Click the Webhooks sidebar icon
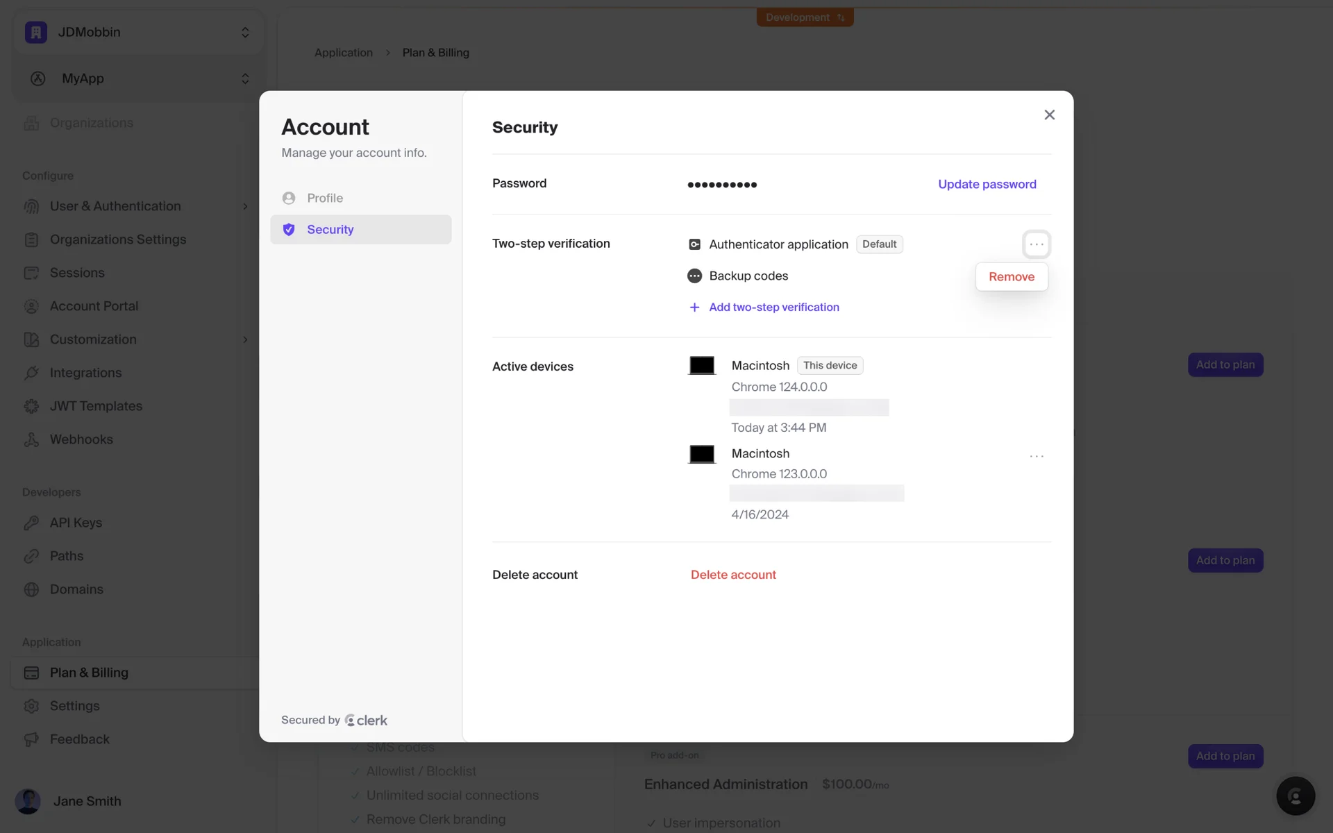The width and height of the screenshot is (1333, 833). click(31, 439)
